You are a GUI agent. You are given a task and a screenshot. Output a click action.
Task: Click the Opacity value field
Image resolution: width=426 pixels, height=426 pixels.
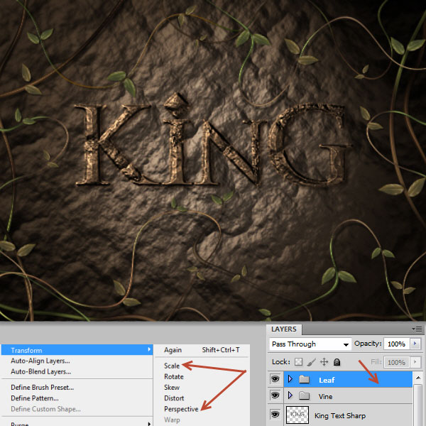(x=396, y=344)
